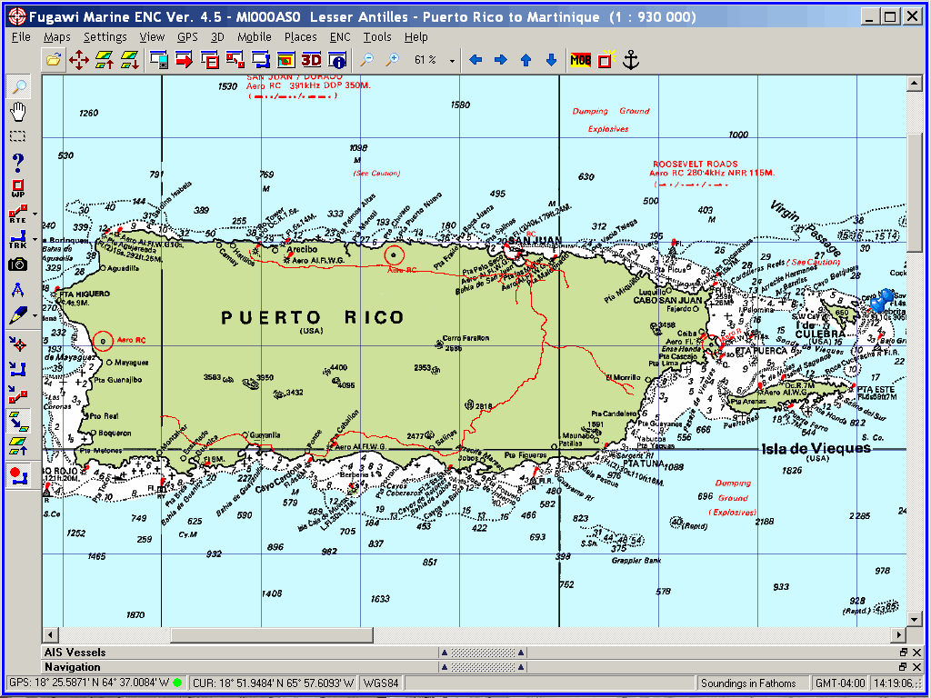Open the TRK tool dropdown arrow
Viewport: 931px width, 698px height.
35,239
